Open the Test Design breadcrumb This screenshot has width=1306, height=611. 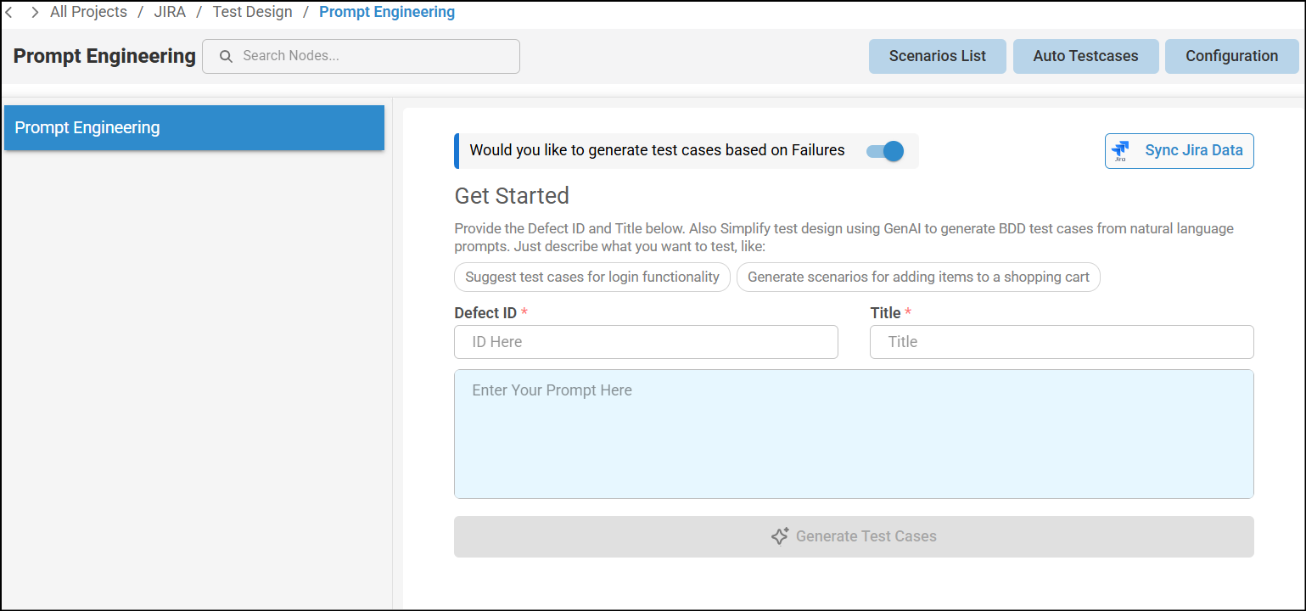[x=252, y=13]
